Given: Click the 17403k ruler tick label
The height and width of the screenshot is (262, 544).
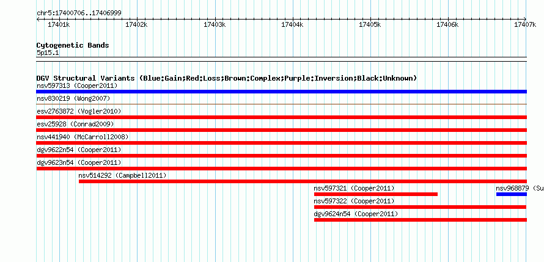Looking at the screenshot, I should coord(215,24).
